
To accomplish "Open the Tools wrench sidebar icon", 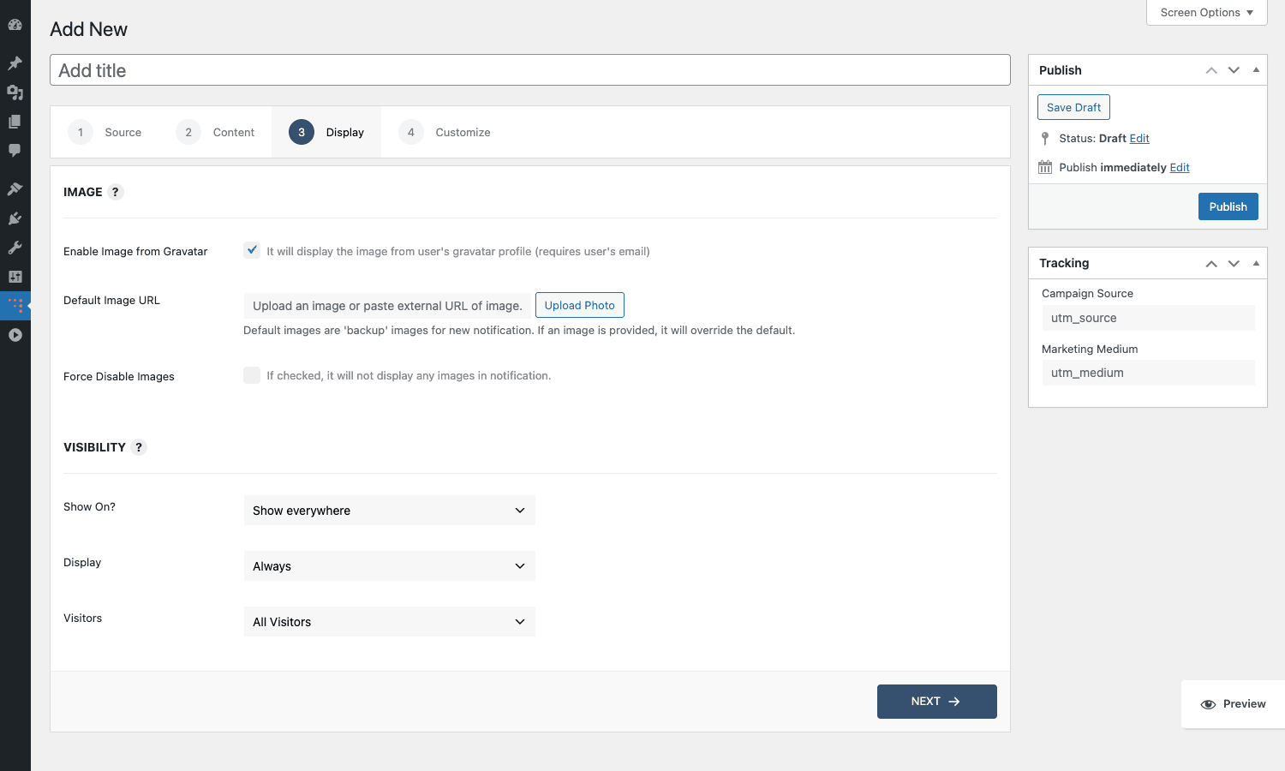I will (x=15, y=248).
